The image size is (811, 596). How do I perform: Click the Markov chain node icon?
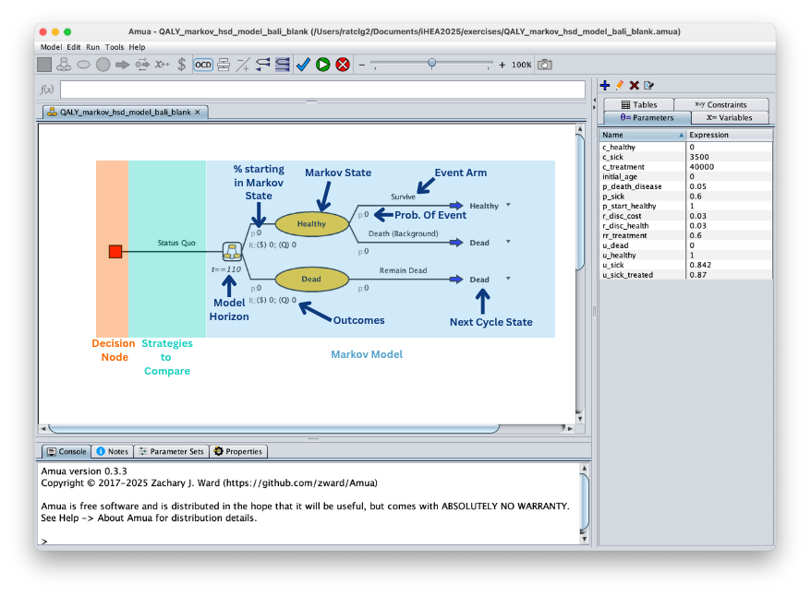click(x=231, y=251)
